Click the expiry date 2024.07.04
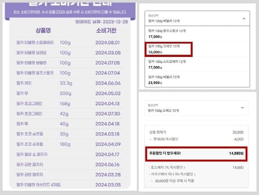The image size is (259, 195). coord(107,73)
